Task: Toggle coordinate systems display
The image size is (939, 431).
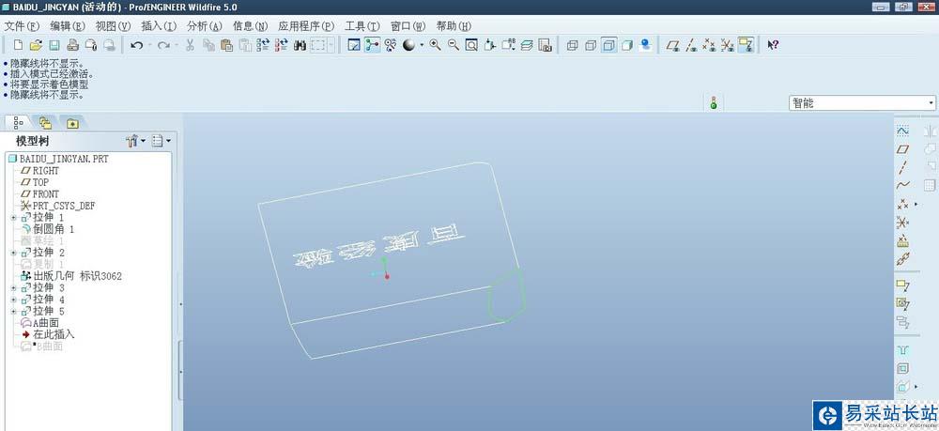Action: click(x=727, y=45)
